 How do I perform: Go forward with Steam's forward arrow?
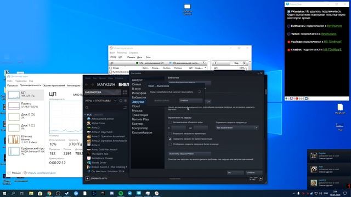click(92, 85)
